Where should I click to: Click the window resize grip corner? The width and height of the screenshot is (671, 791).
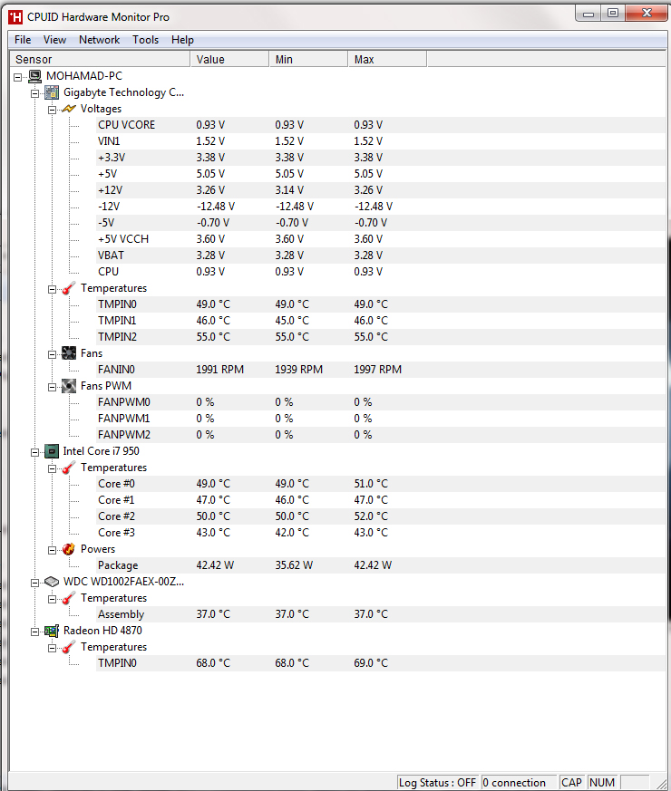(661, 783)
